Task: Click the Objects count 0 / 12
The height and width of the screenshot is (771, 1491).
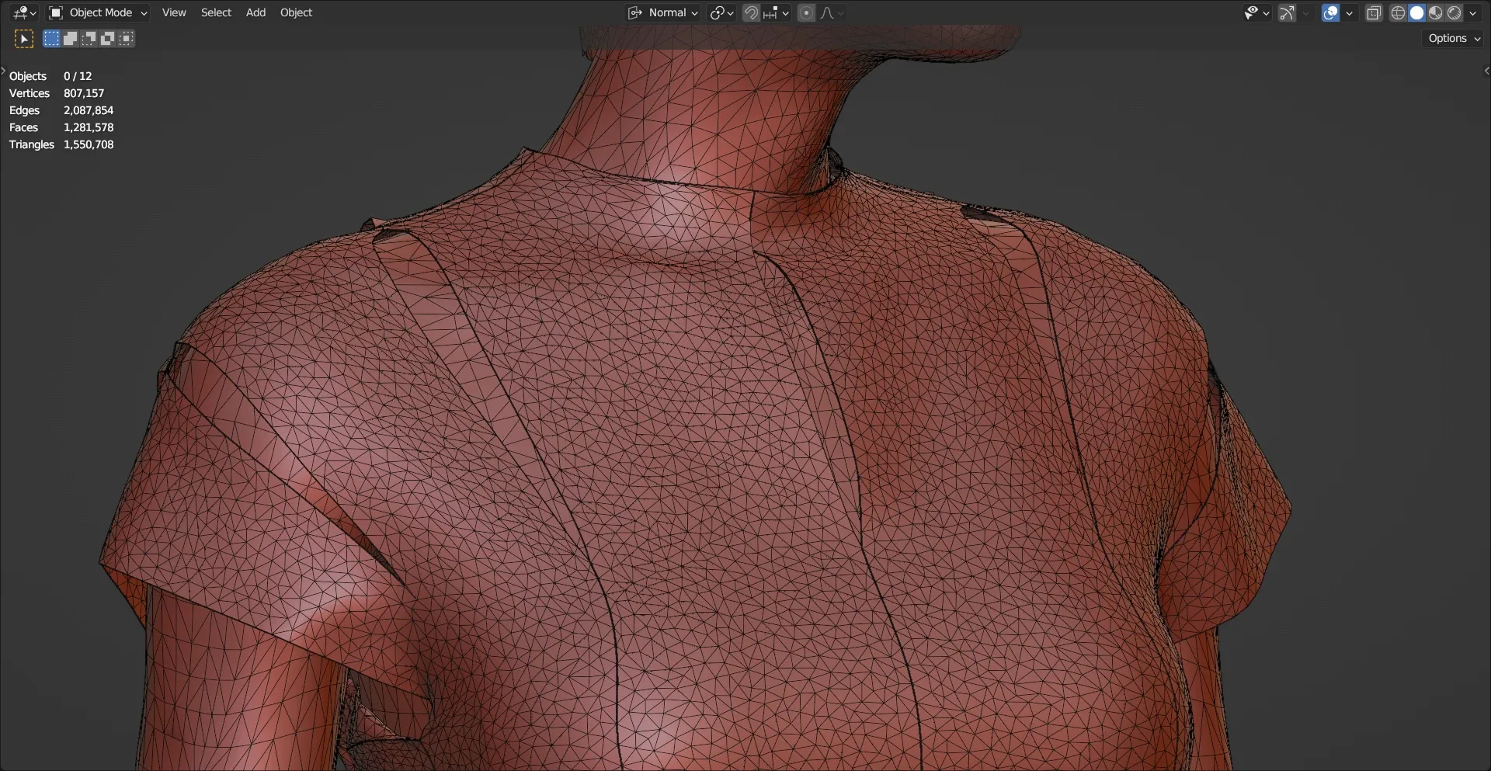Action: [x=78, y=76]
